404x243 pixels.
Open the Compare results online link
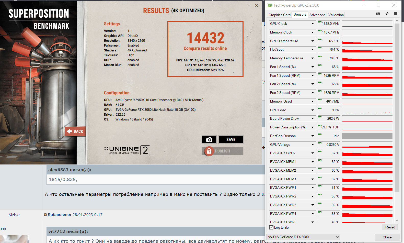tap(205, 48)
